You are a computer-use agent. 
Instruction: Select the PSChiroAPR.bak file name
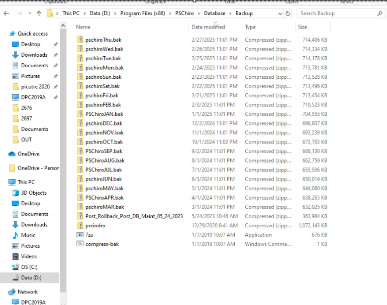click(x=105, y=198)
